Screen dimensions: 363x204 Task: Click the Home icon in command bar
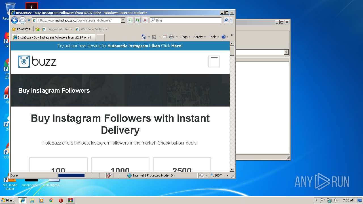click(144, 37)
